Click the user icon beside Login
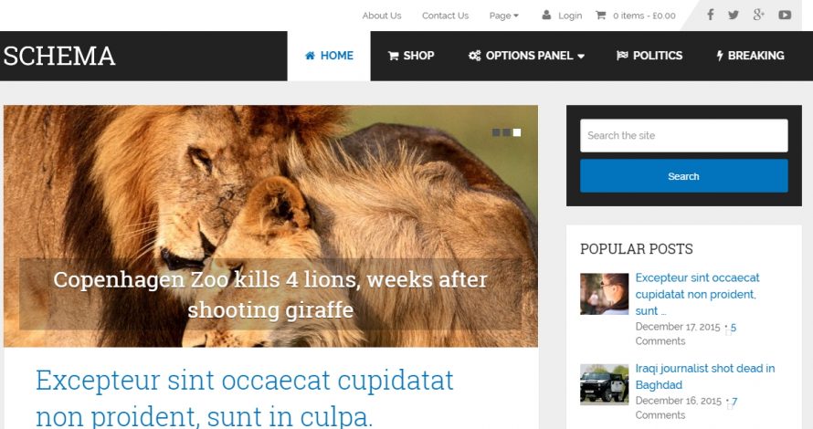Image resolution: width=813 pixels, height=429 pixels. 546,15
